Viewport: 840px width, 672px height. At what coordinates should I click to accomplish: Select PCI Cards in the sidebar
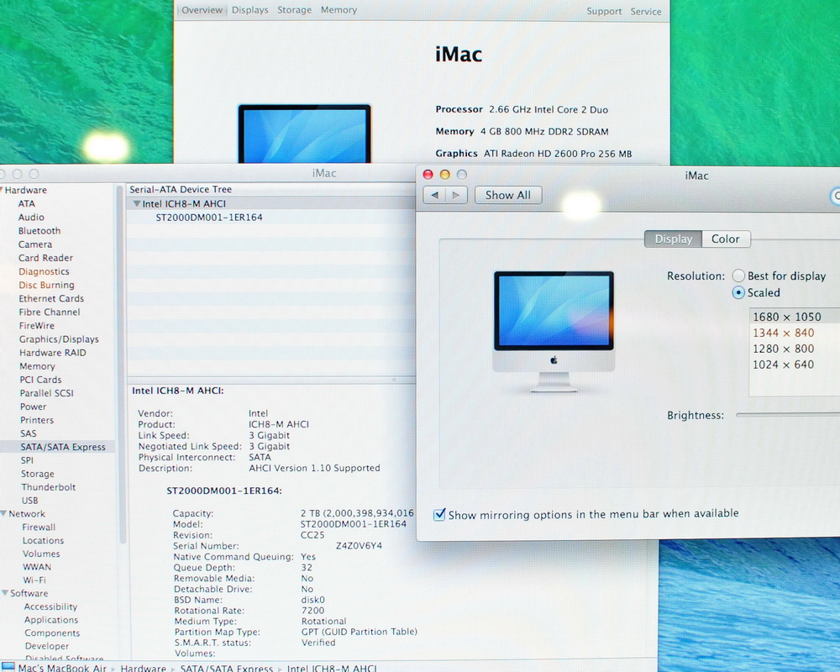tap(40, 380)
